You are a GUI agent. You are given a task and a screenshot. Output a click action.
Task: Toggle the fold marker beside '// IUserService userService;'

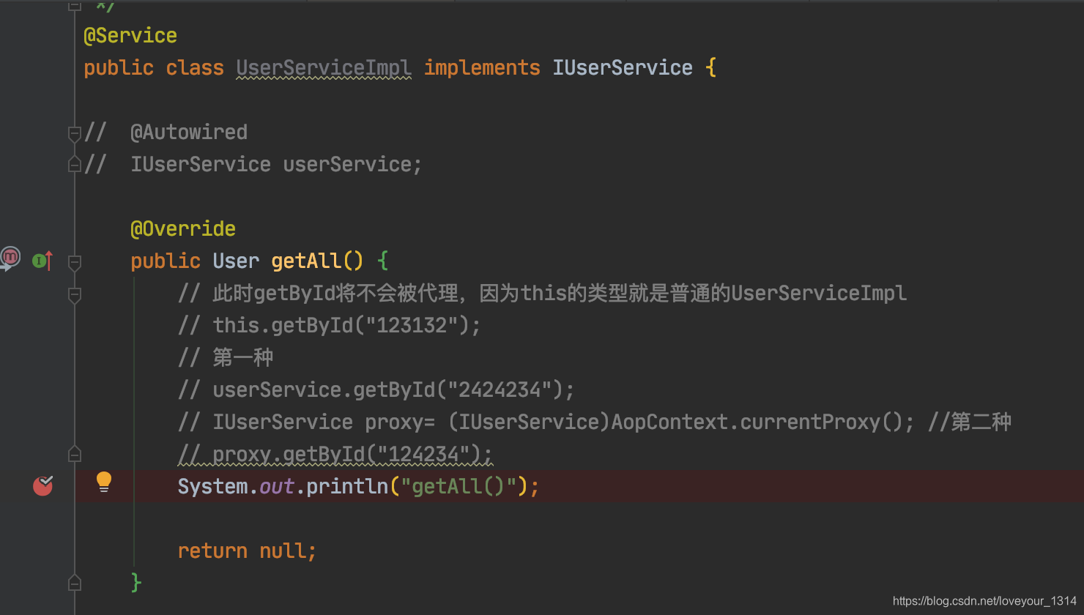(74, 164)
